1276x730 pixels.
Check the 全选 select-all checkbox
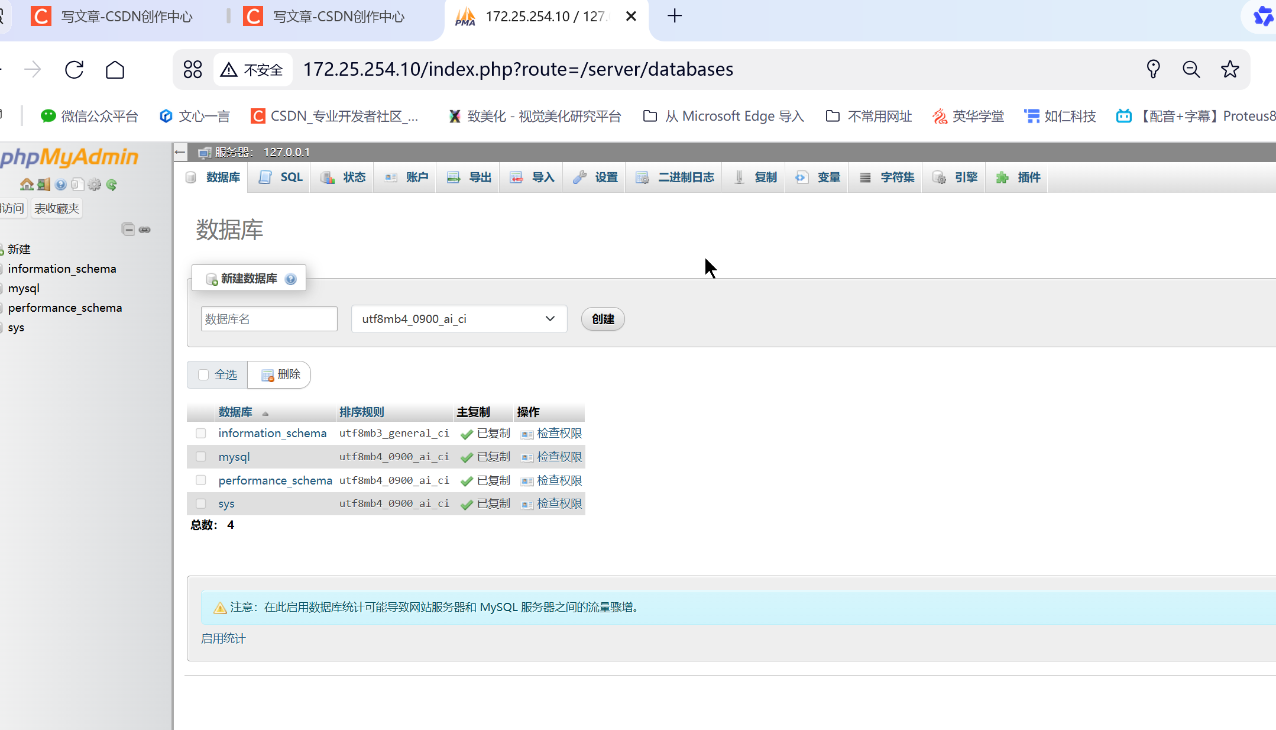point(203,374)
